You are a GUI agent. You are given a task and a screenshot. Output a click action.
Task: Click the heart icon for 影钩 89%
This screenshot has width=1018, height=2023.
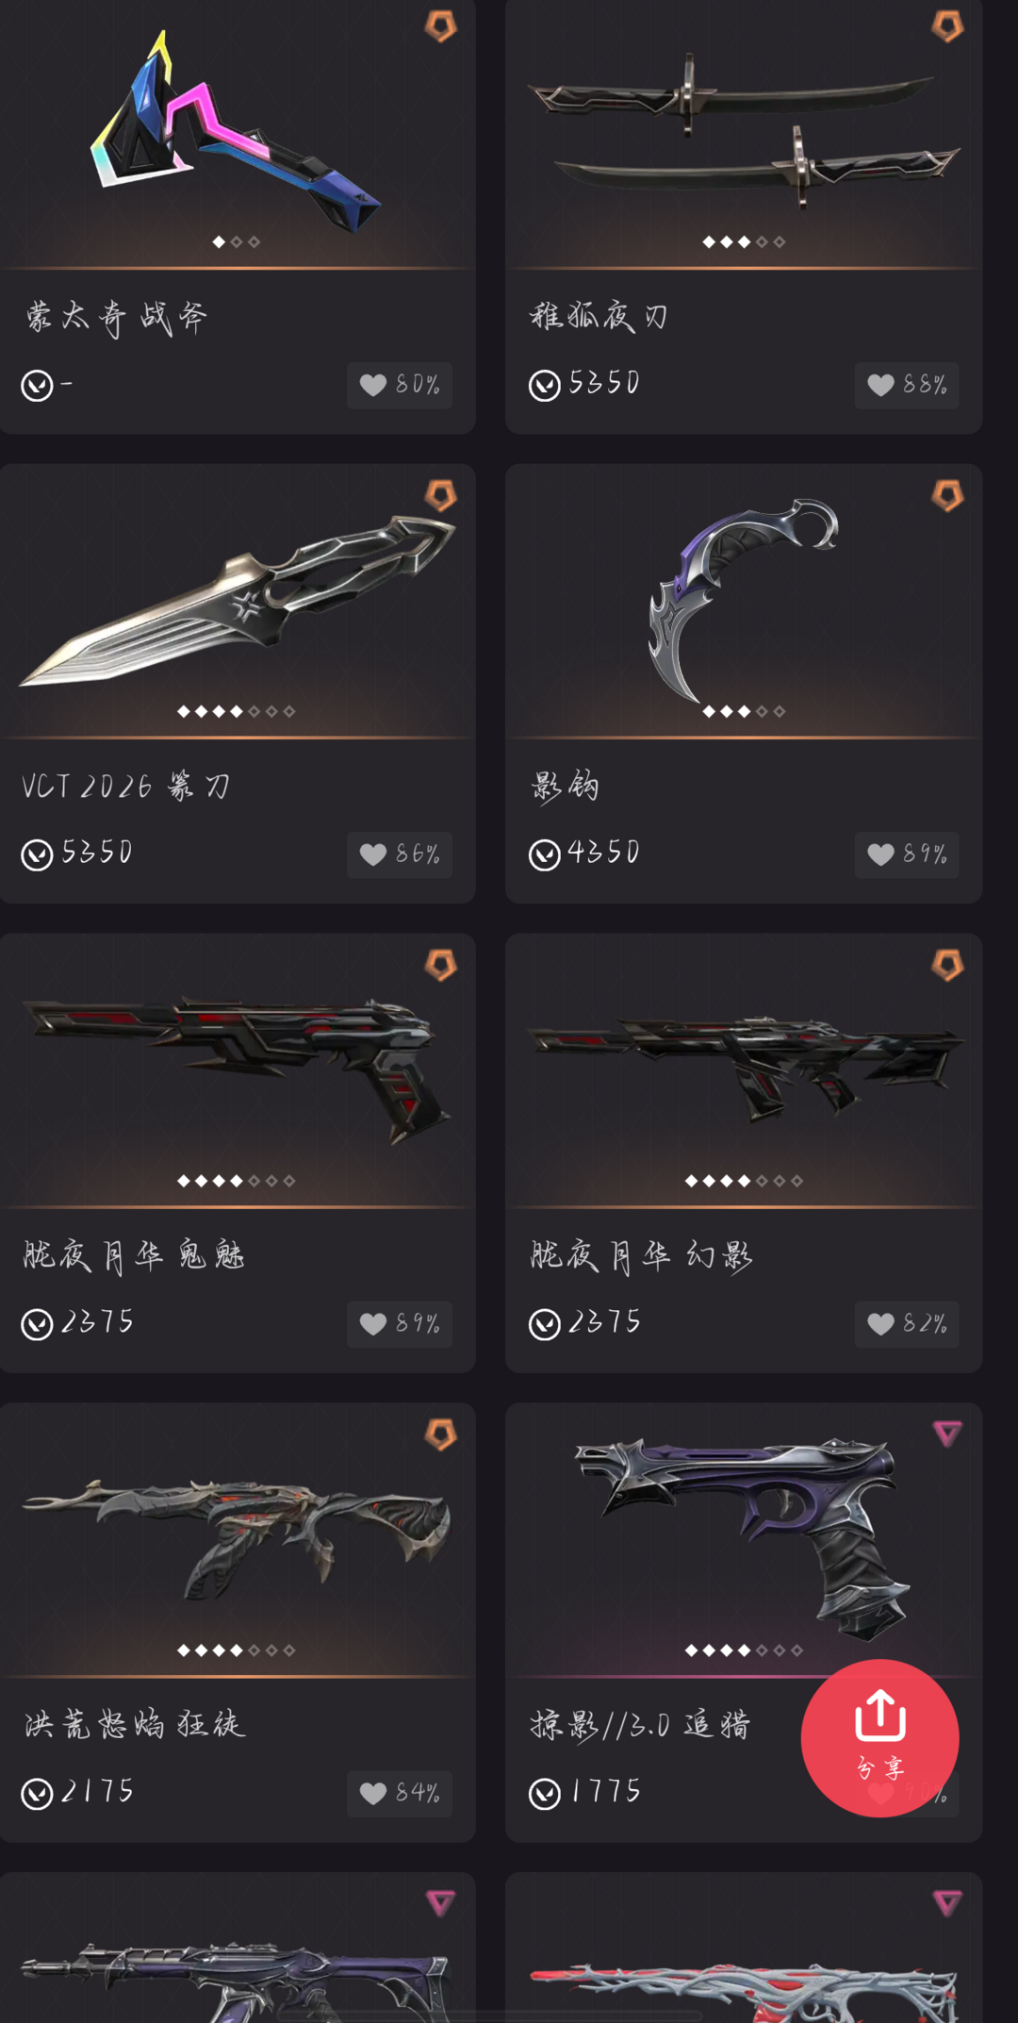880,854
